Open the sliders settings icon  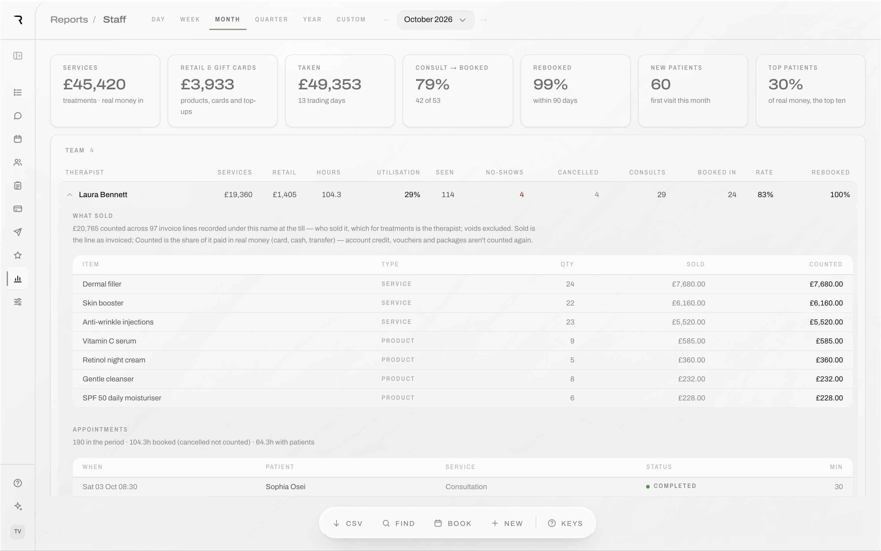click(x=17, y=302)
